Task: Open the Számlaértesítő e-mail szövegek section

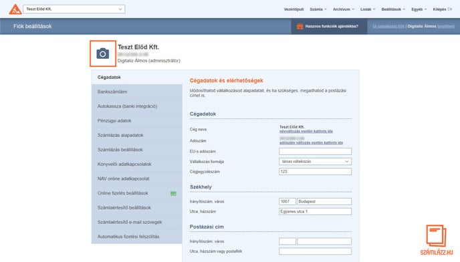Action: (136, 222)
